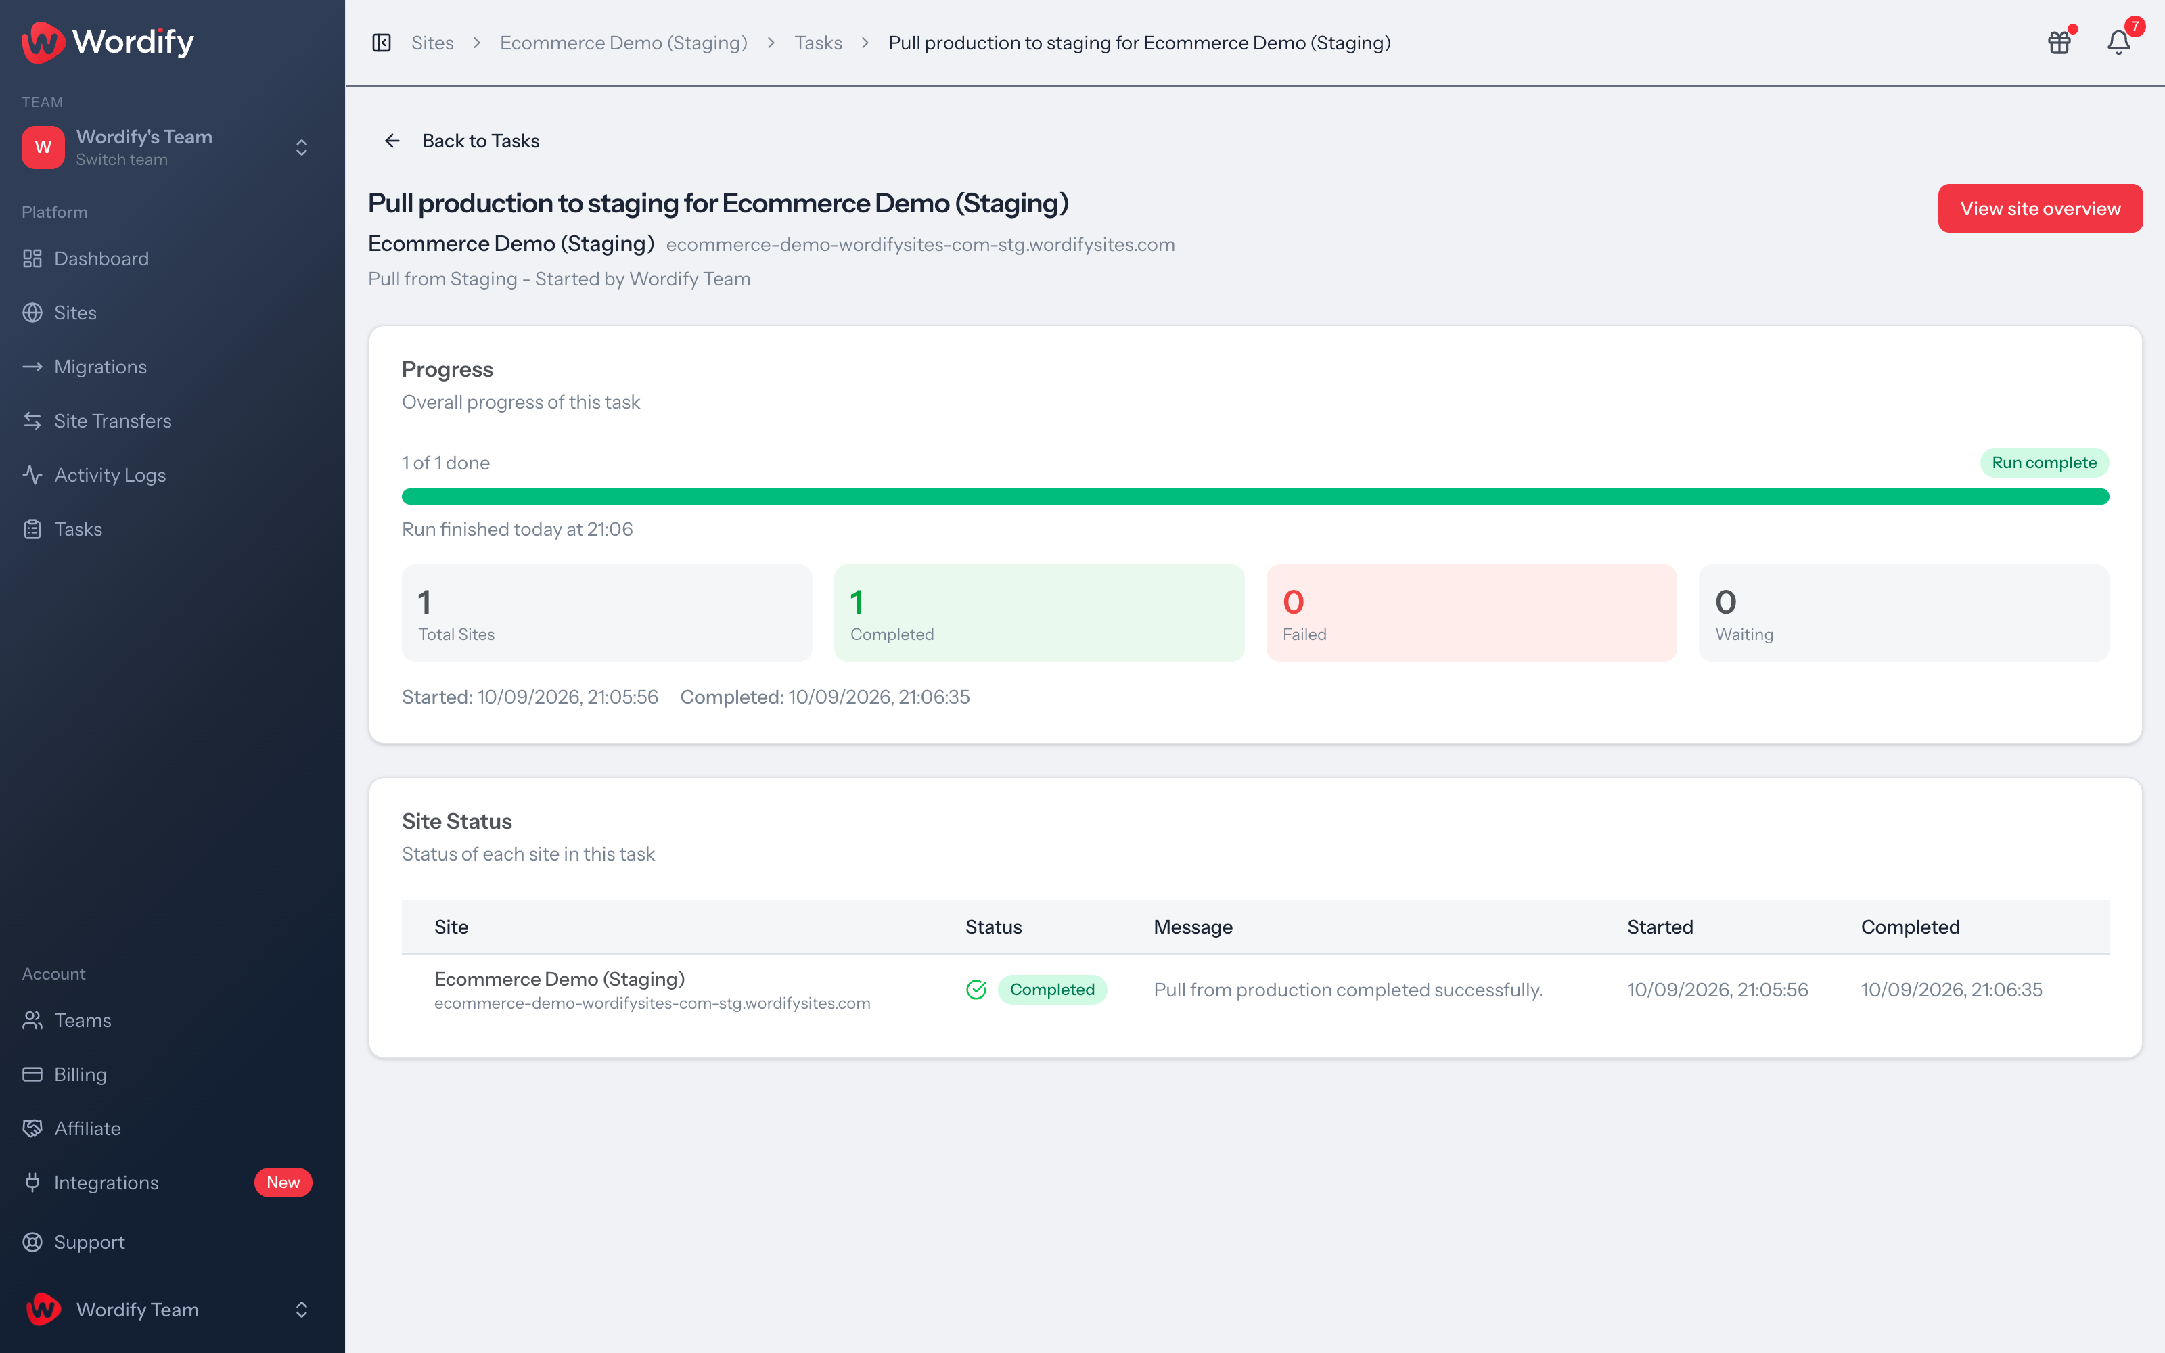Image resolution: width=2165 pixels, height=1353 pixels.
Task: Click the Message column header
Action: coord(1193,927)
